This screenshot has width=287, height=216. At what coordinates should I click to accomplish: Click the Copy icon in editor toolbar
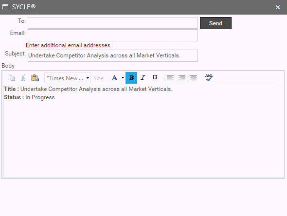11,78
